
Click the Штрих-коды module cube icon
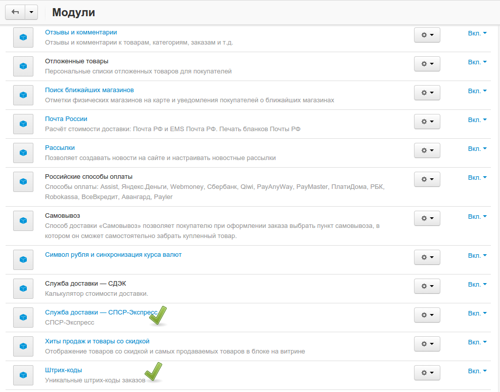(x=23, y=375)
